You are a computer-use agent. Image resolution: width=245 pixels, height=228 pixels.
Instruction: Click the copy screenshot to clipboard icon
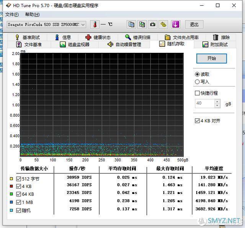pos(142,24)
